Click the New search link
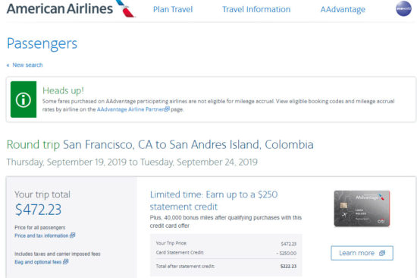 click(x=27, y=65)
